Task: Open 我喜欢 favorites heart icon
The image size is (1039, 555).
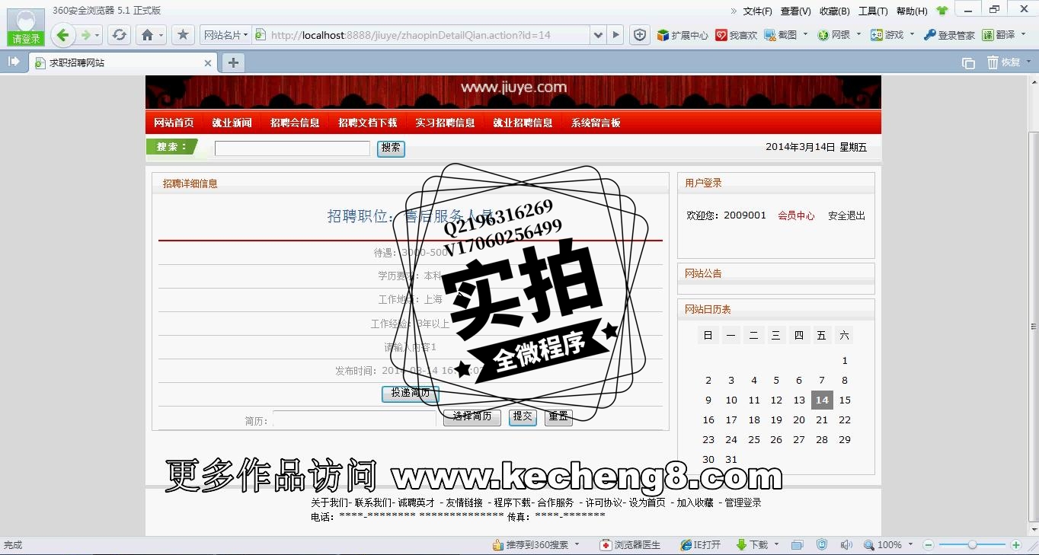Action: [736, 35]
